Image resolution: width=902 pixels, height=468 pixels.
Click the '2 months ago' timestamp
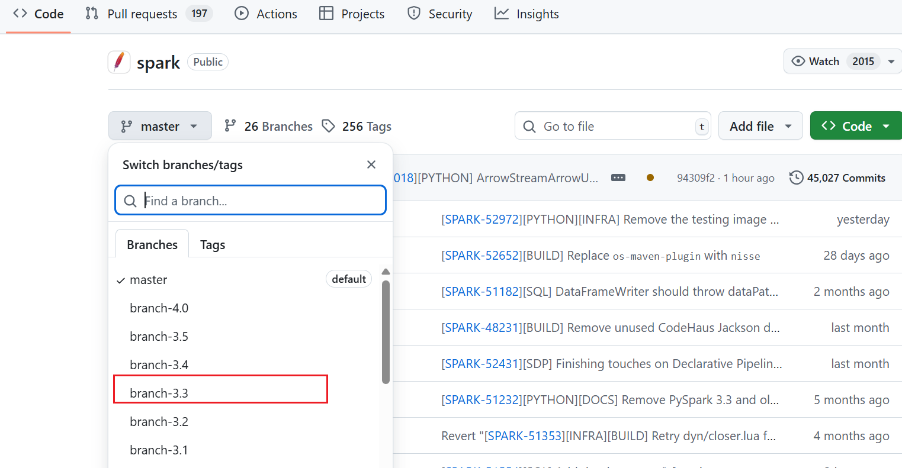click(852, 292)
